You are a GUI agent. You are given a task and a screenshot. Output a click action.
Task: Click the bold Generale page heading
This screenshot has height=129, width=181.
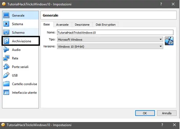pyautogui.click(x=50, y=15)
